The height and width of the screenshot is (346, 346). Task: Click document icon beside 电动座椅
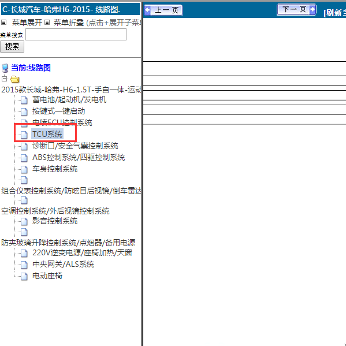(24, 276)
